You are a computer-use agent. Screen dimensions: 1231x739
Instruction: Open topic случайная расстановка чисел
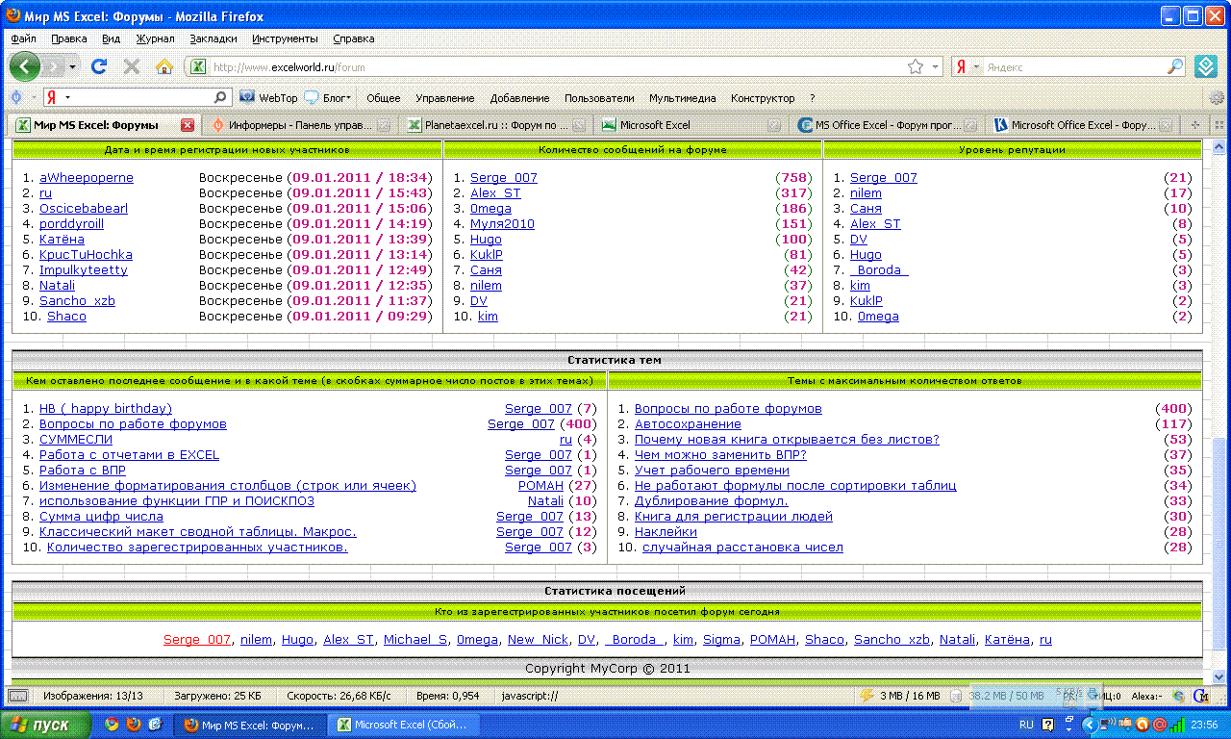pos(742,548)
